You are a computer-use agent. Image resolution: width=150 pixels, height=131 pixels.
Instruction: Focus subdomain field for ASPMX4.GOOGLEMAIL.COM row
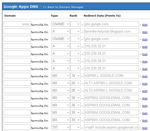[17, 112]
